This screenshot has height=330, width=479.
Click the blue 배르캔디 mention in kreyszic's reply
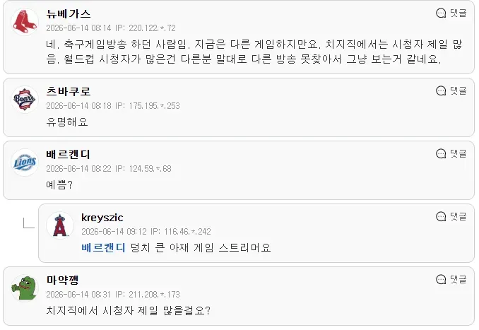coord(104,247)
